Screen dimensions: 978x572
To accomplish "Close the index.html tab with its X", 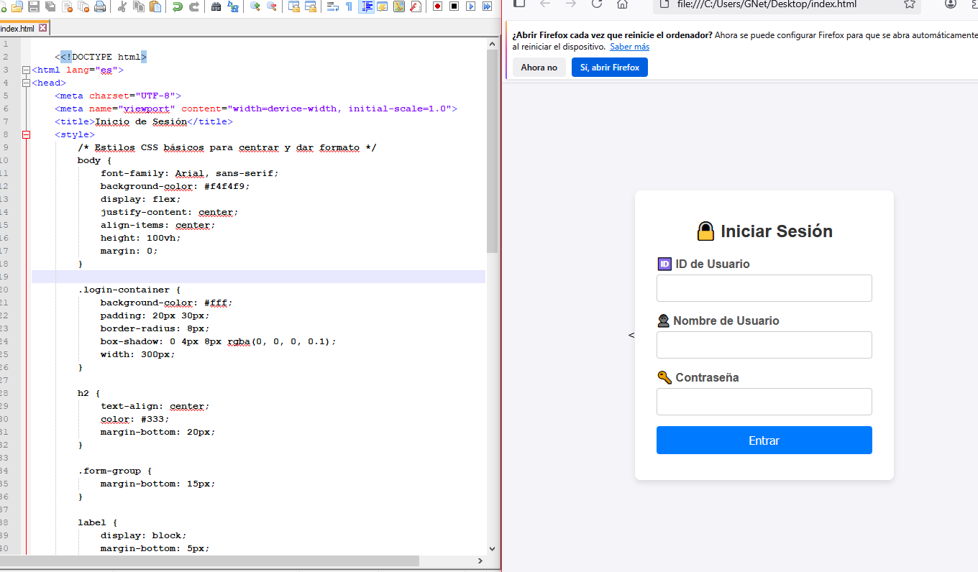I will click(42, 29).
